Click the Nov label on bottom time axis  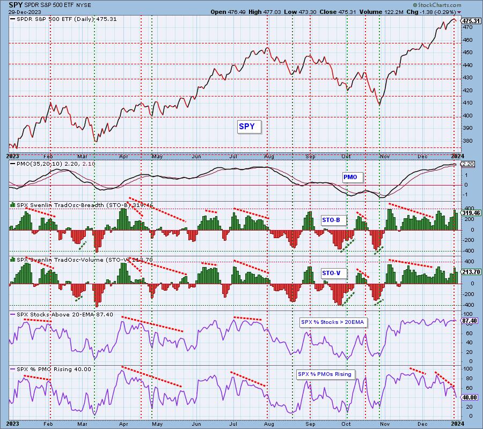(385, 424)
